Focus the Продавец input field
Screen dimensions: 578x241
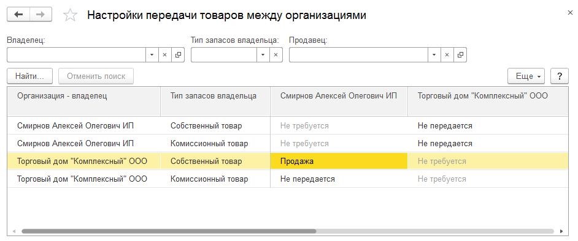(x=358, y=54)
